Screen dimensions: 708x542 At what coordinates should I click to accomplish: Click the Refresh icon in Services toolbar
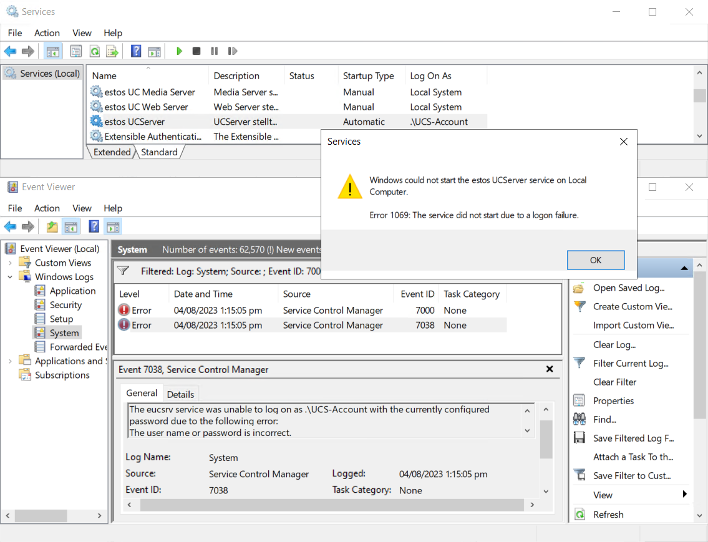coord(95,51)
